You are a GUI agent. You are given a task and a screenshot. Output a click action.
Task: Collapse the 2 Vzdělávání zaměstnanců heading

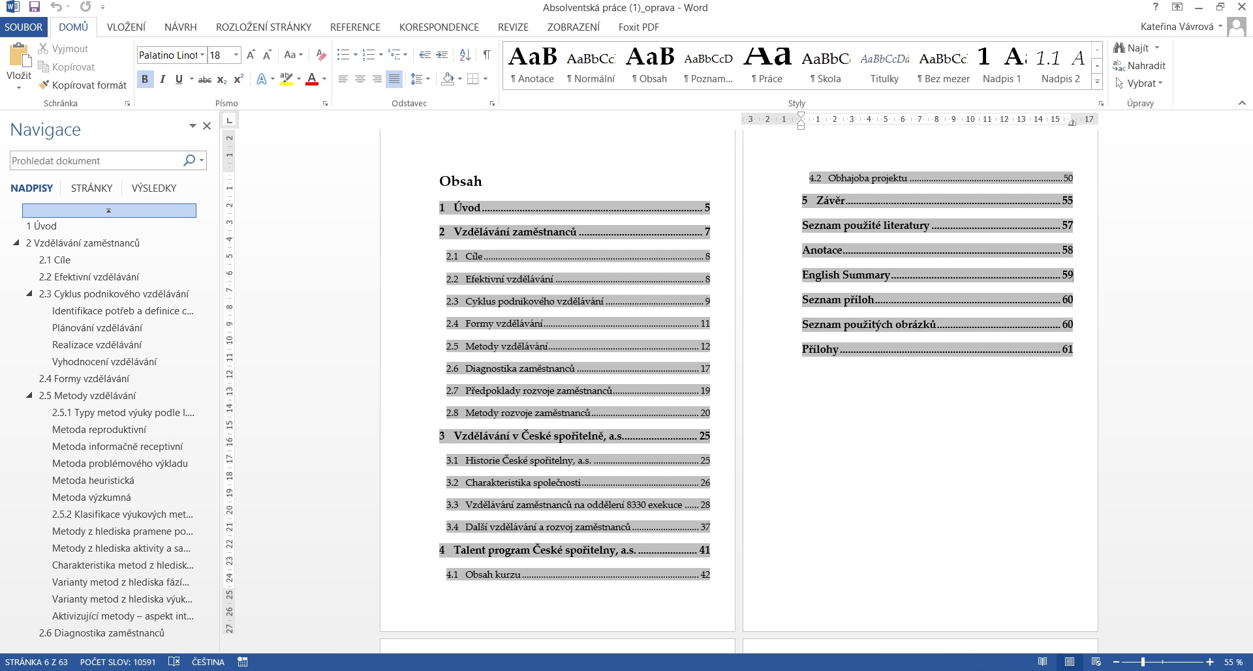[x=16, y=243]
